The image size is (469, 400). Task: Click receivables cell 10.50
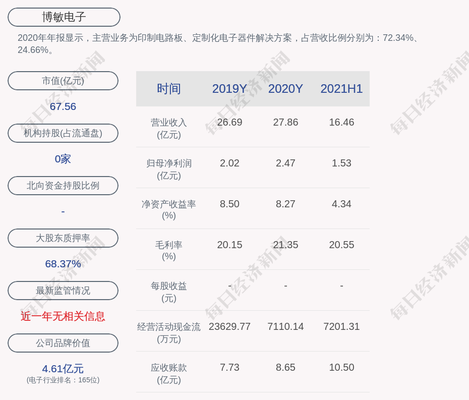click(x=341, y=367)
